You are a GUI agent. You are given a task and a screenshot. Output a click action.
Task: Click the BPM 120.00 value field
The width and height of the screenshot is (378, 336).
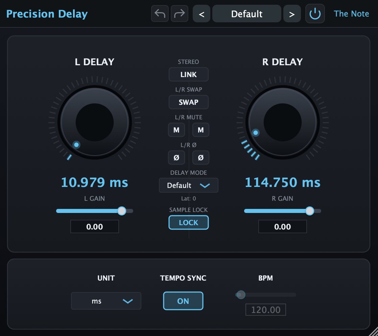click(x=266, y=310)
